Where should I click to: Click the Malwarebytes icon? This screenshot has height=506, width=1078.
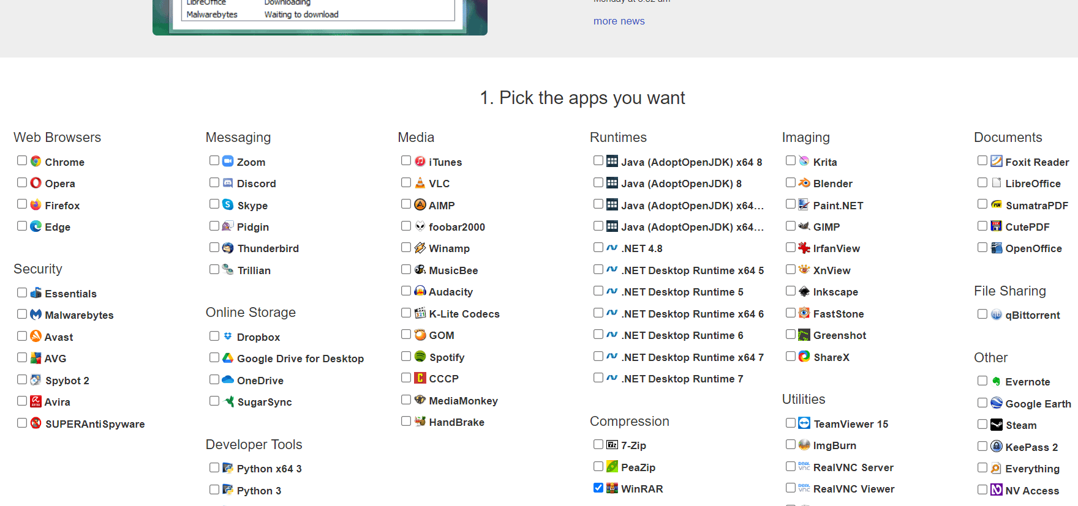coord(36,314)
